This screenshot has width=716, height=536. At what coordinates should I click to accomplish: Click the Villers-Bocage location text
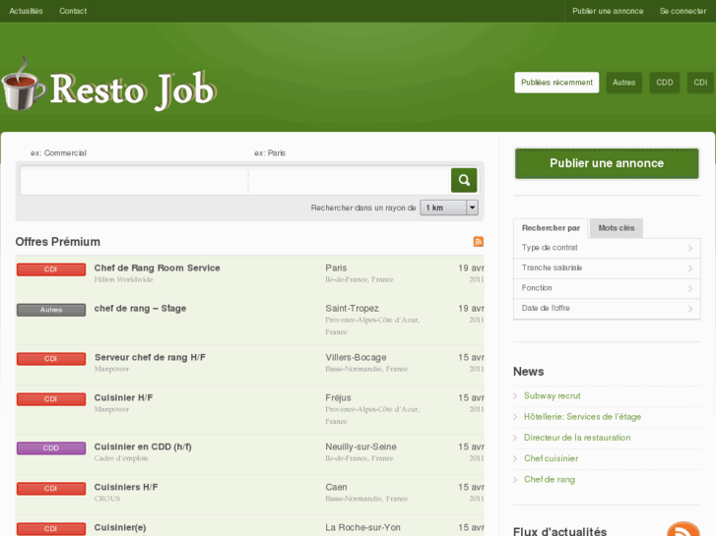[x=356, y=358]
